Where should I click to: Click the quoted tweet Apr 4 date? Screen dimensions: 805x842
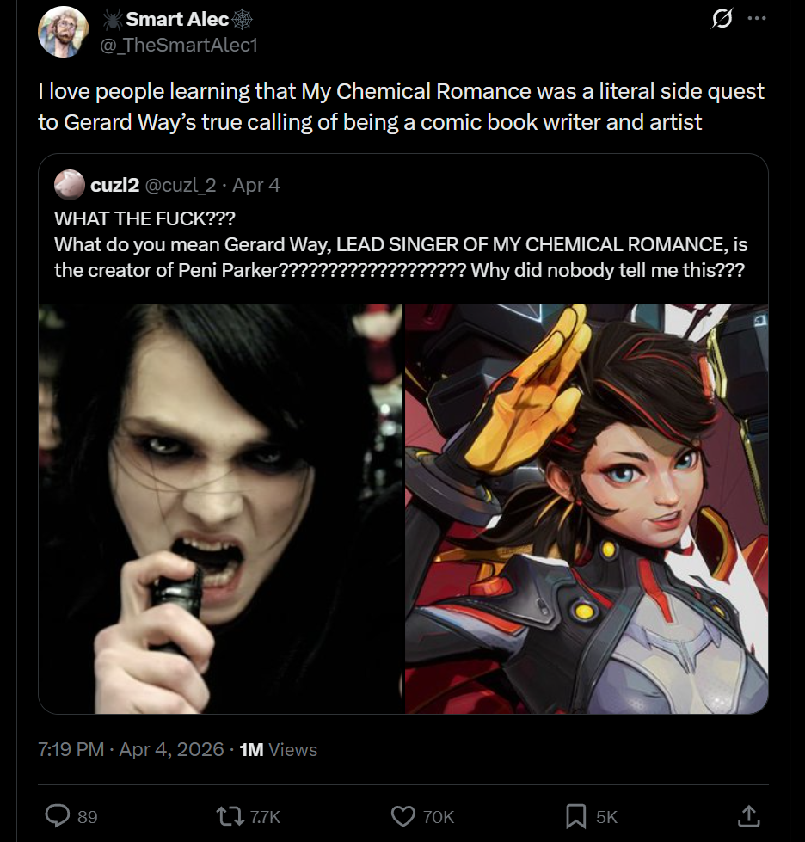(256, 185)
